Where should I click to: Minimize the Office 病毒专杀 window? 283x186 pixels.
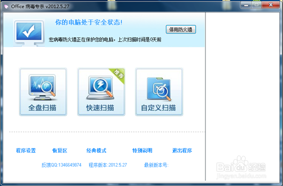pos(246,5)
